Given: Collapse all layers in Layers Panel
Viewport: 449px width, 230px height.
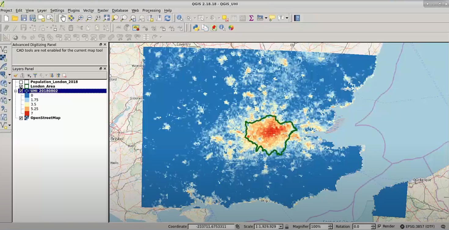Looking at the screenshot, I should [58, 75].
